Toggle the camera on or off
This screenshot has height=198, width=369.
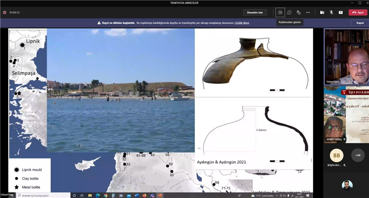pyautogui.click(x=322, y=12)
